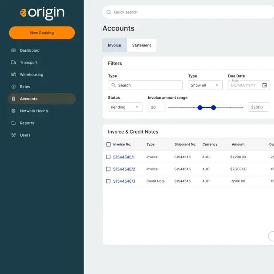Click the Warehousing icon in sidebar
This screenshot has width=274, height=274.
13,74
